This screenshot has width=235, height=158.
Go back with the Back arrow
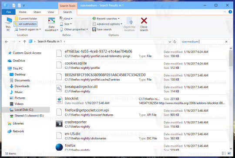pos(6,42)
